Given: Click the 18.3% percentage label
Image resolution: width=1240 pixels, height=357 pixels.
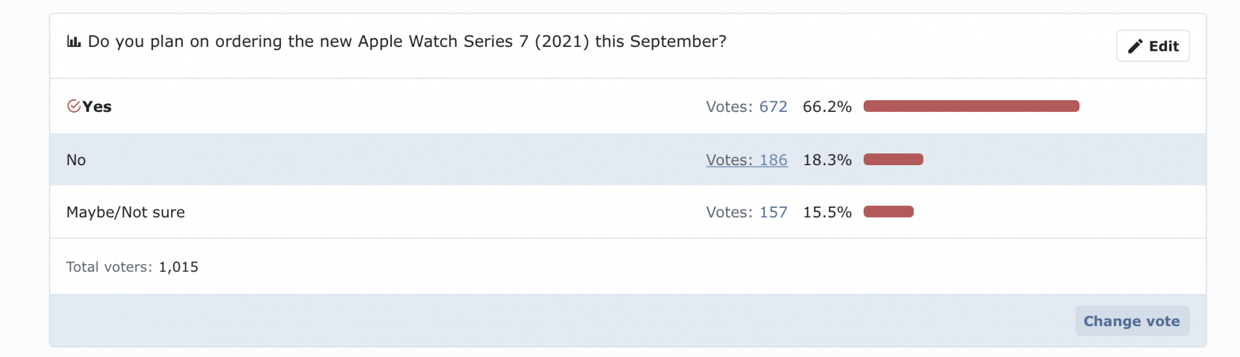Looking at the screenshot, I should coord(827,160).
